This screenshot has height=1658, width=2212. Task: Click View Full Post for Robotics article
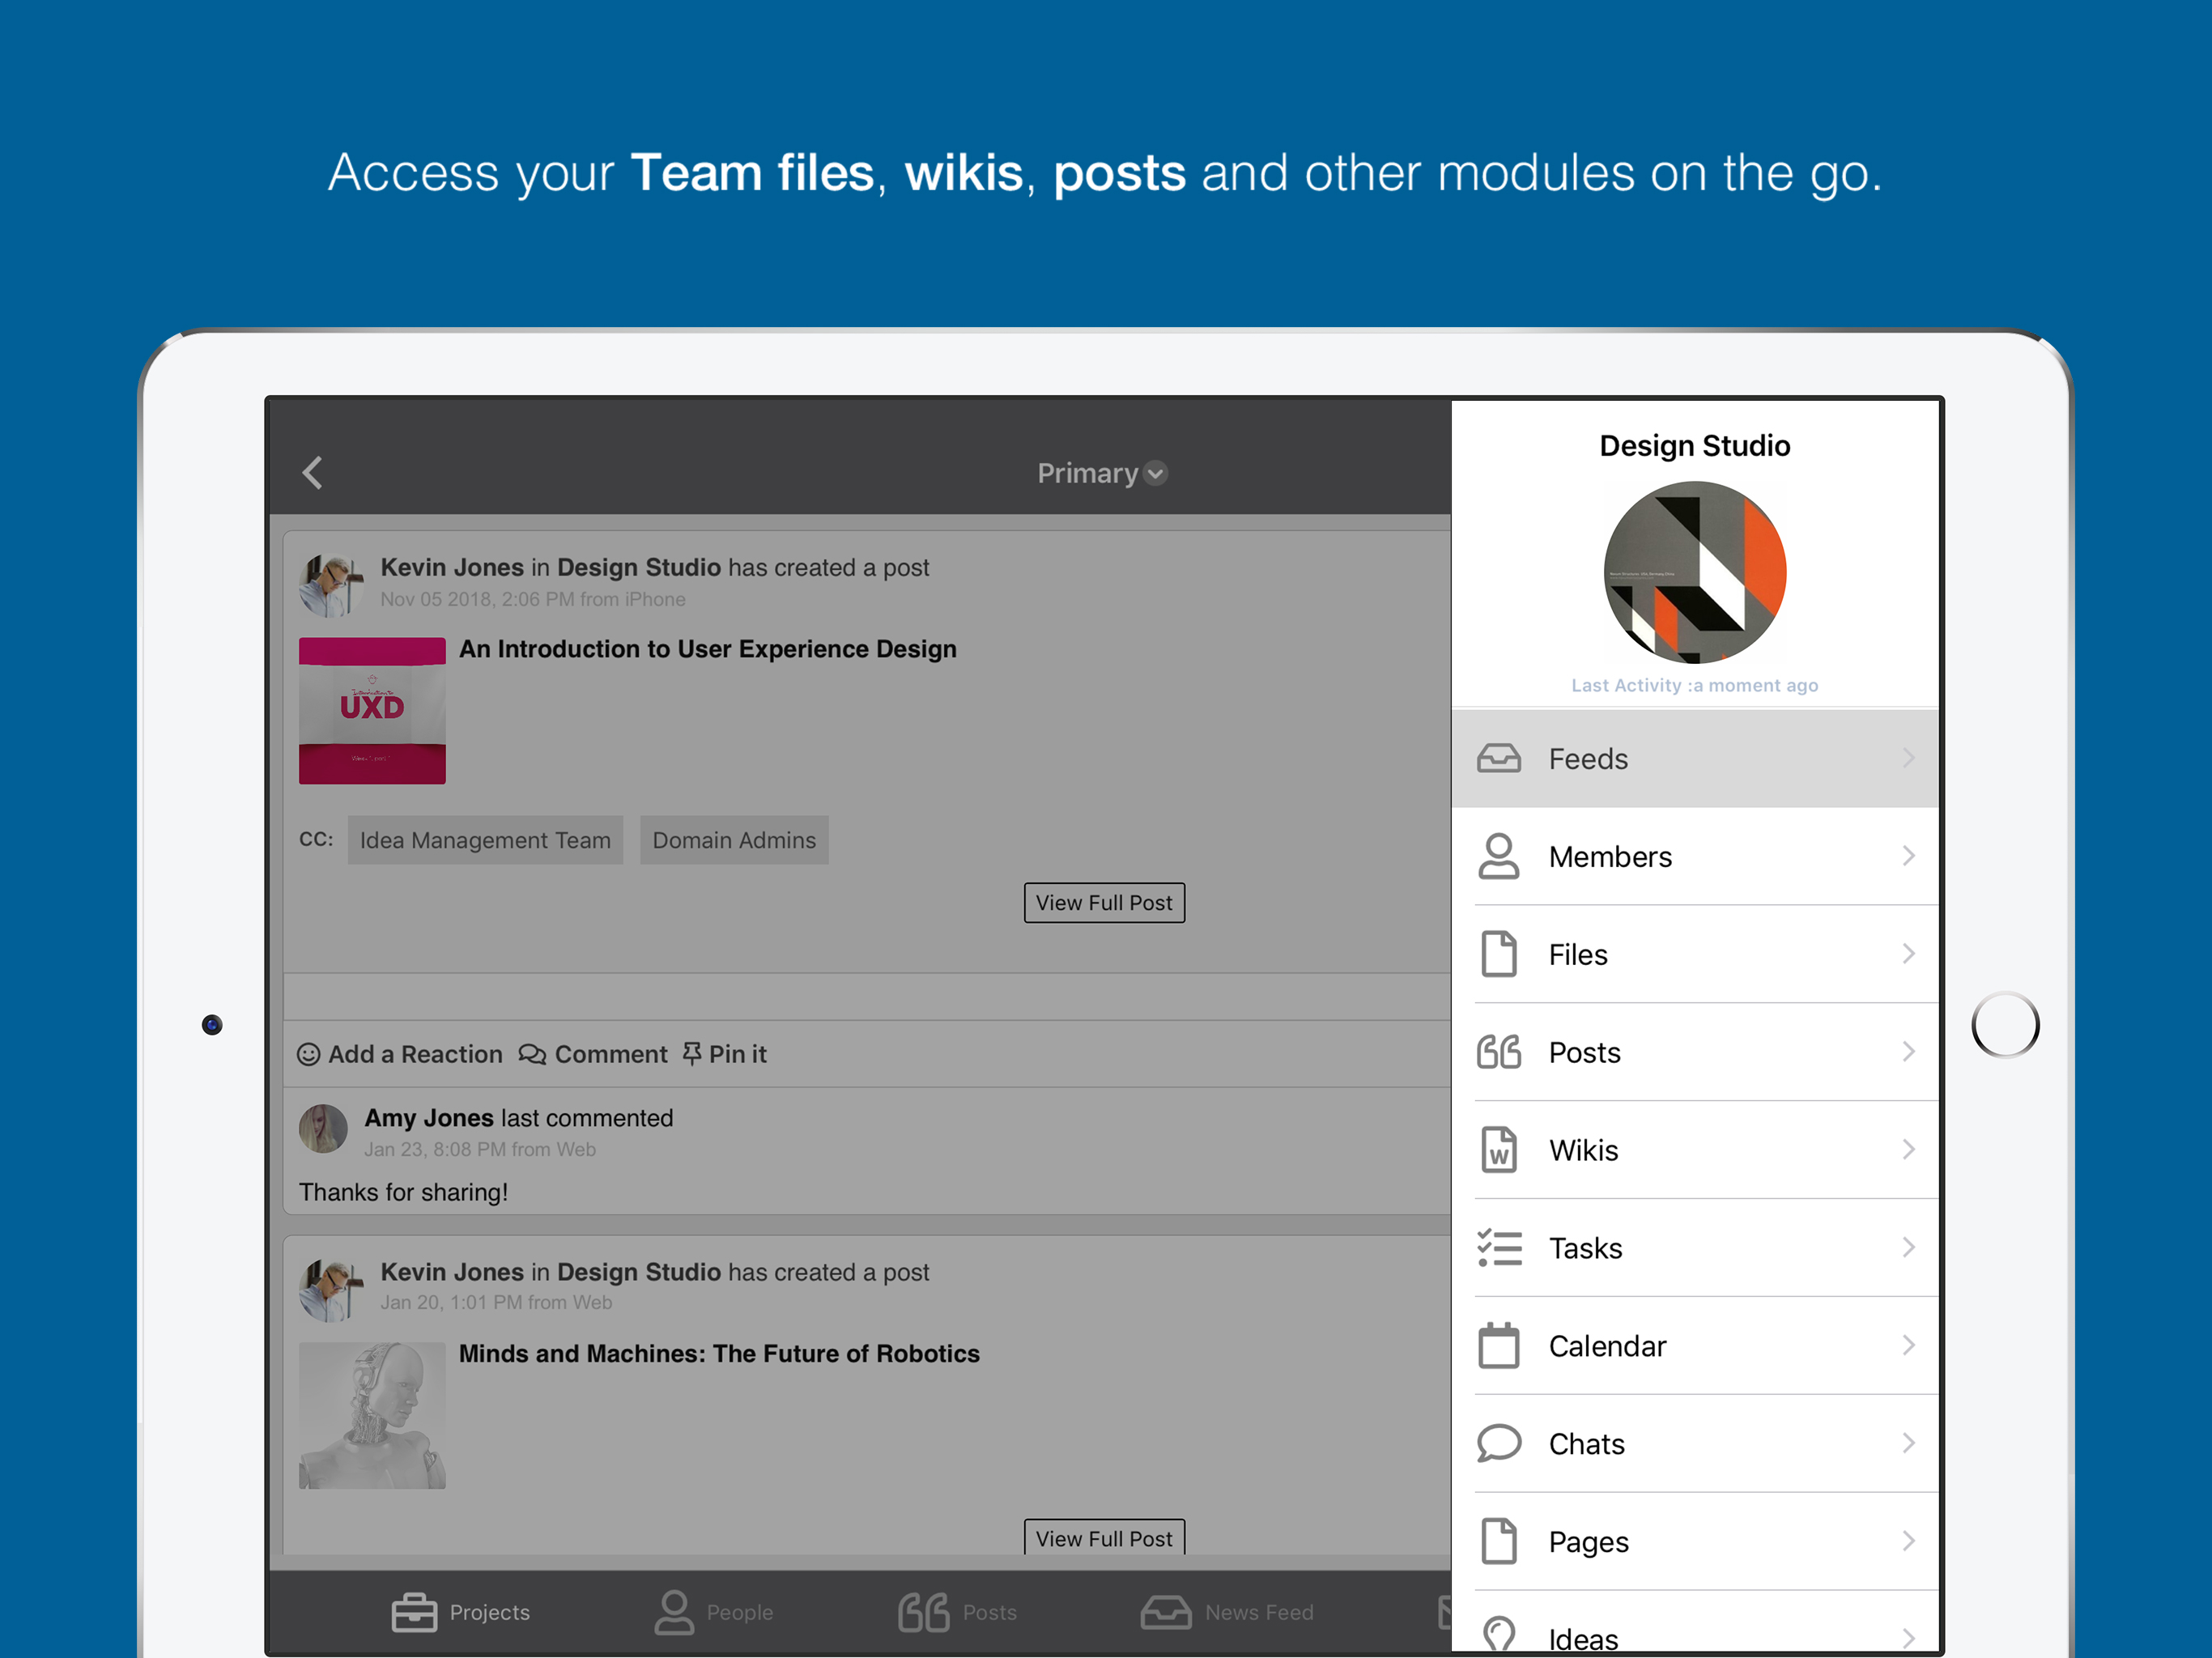click(1104, 1537)
